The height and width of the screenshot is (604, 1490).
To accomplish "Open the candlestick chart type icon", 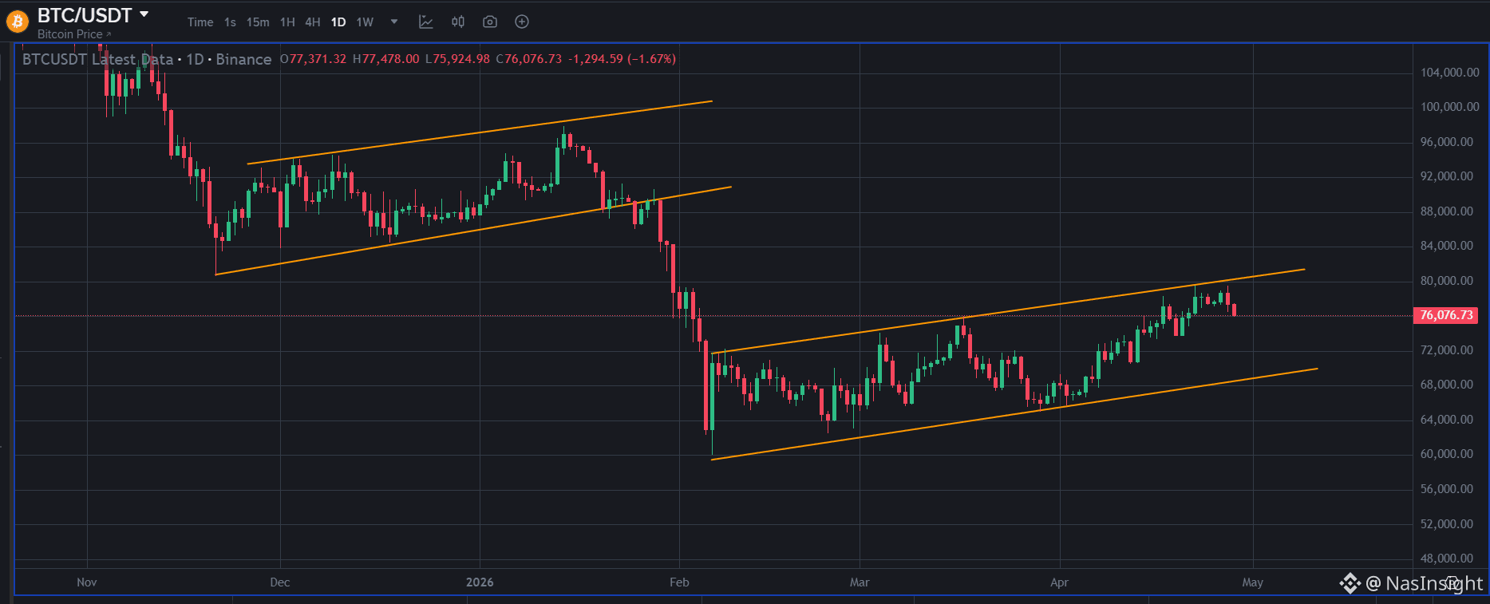I will click(x=458, y=22).
